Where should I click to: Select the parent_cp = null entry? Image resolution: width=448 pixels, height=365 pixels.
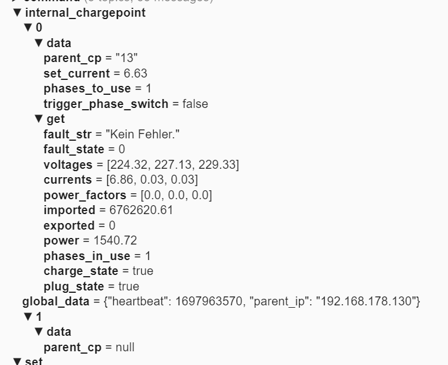coord(89,347)
